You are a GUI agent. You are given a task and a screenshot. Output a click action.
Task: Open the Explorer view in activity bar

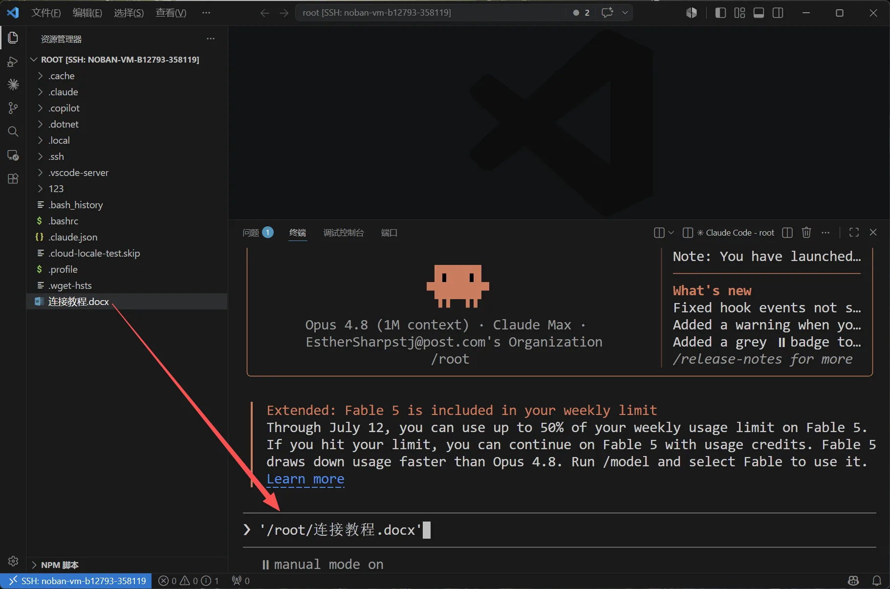(x=13, y=38)
